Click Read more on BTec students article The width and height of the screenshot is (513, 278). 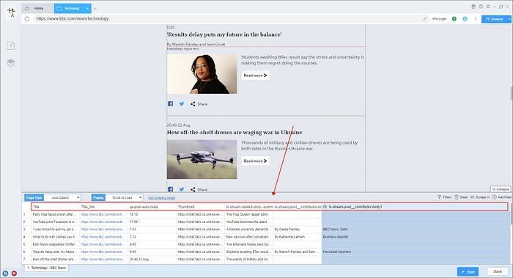255,76
